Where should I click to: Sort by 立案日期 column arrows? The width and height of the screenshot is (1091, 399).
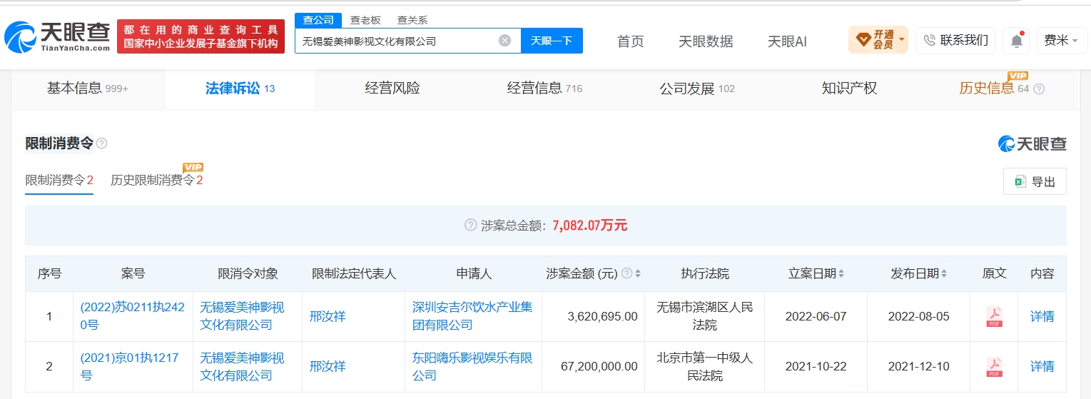click(841, 273)
